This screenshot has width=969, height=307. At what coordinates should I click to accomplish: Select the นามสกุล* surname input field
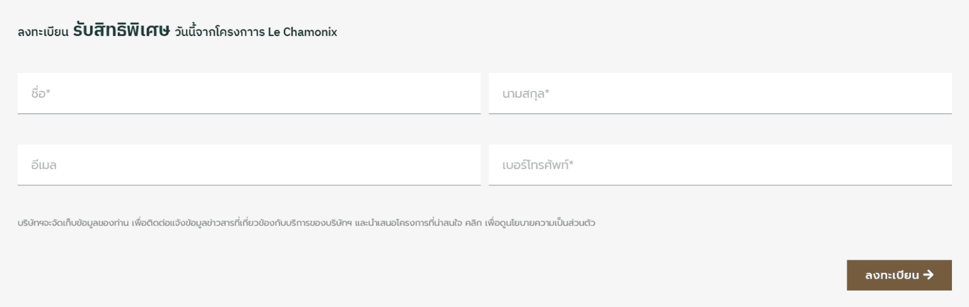(720, 93)
